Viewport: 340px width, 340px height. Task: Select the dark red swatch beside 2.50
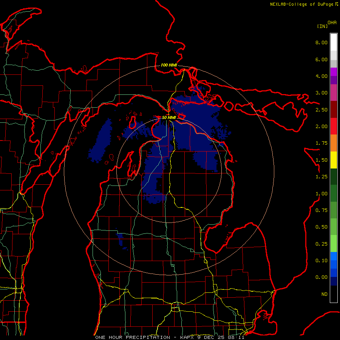(334, 110)
